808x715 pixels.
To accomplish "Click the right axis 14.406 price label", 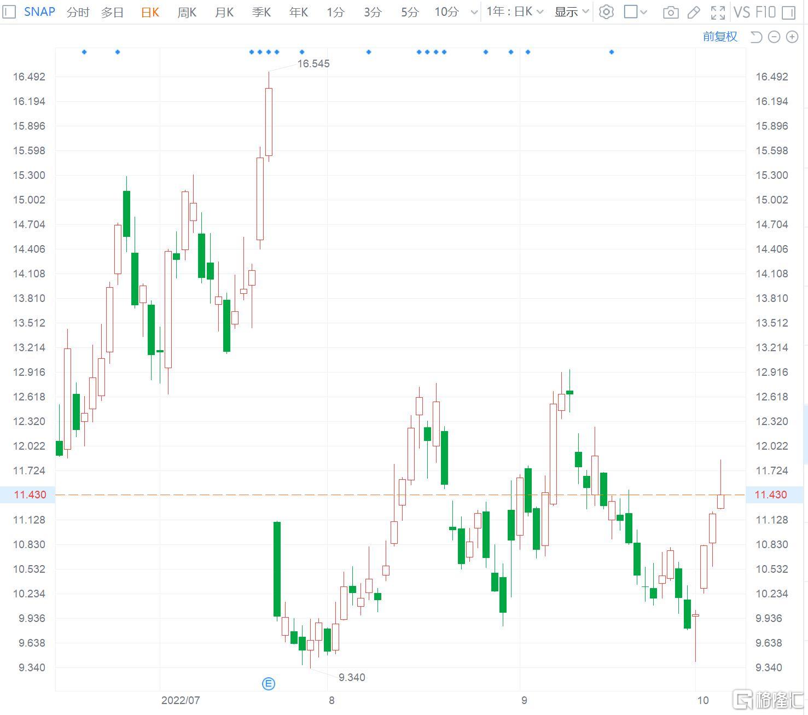I will click(x=772, y=249).
